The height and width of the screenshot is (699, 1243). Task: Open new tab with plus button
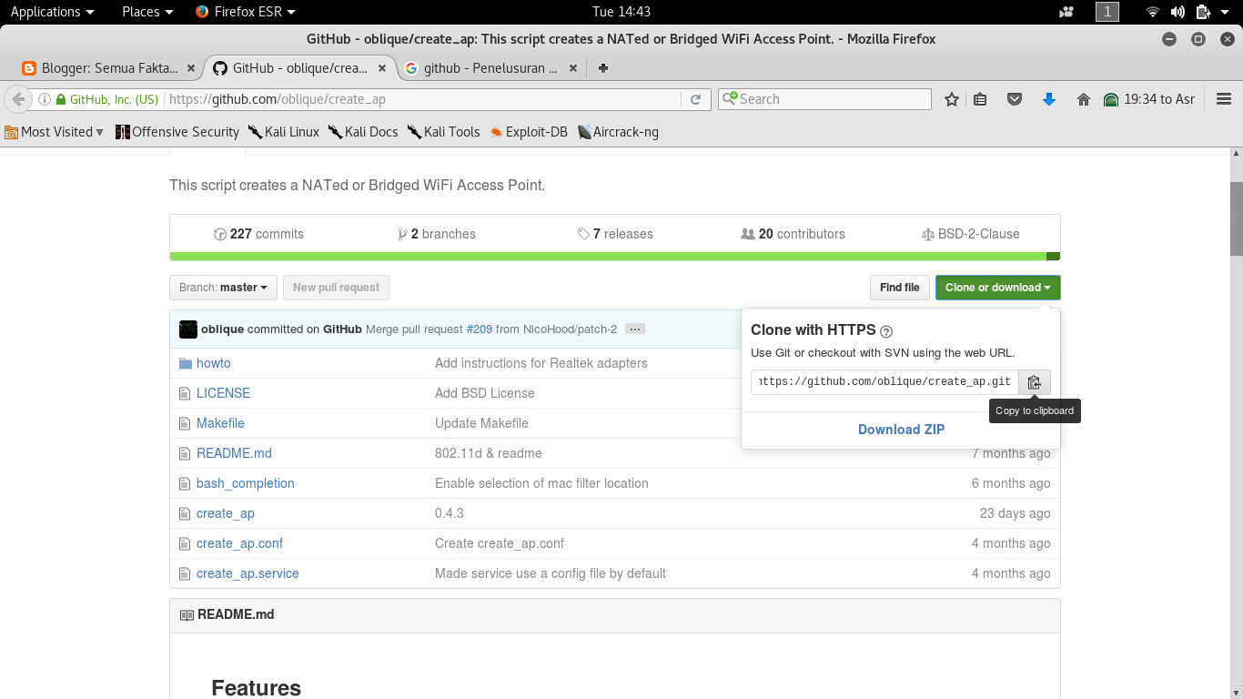click(602, 68)
